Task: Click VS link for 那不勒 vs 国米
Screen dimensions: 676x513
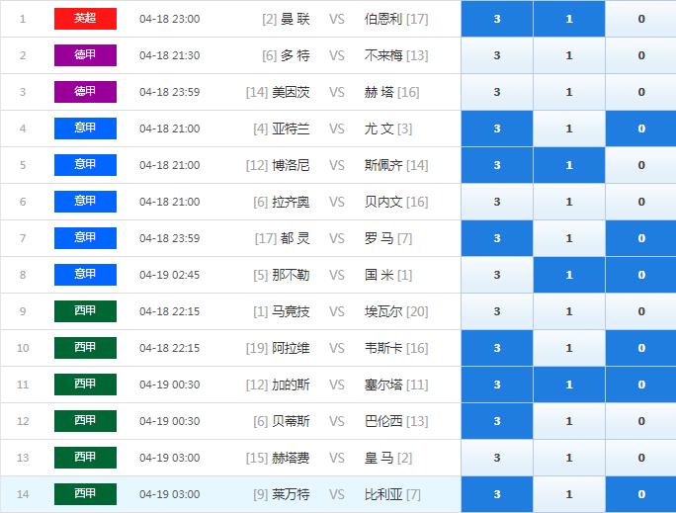Action: point(337,275)
